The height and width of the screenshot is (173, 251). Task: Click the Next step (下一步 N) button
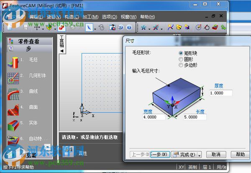point(160,155)
